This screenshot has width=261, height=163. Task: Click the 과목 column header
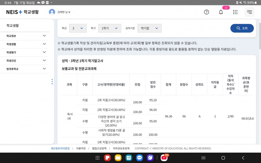(x=69, y=85)
